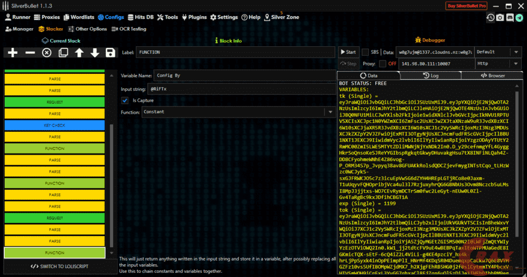Enable the SBS checkbox
The width and height of the screenshot is (527, 277).
(x=365, y=52)
